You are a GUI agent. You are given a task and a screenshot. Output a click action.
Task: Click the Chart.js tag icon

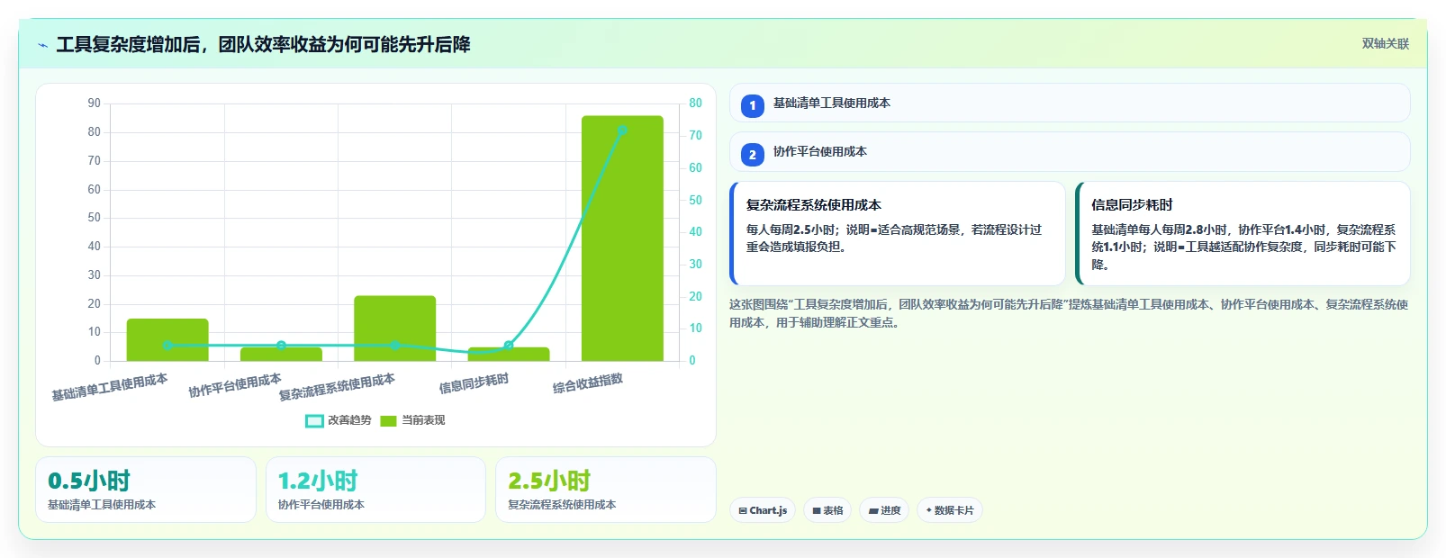[743, 510]
